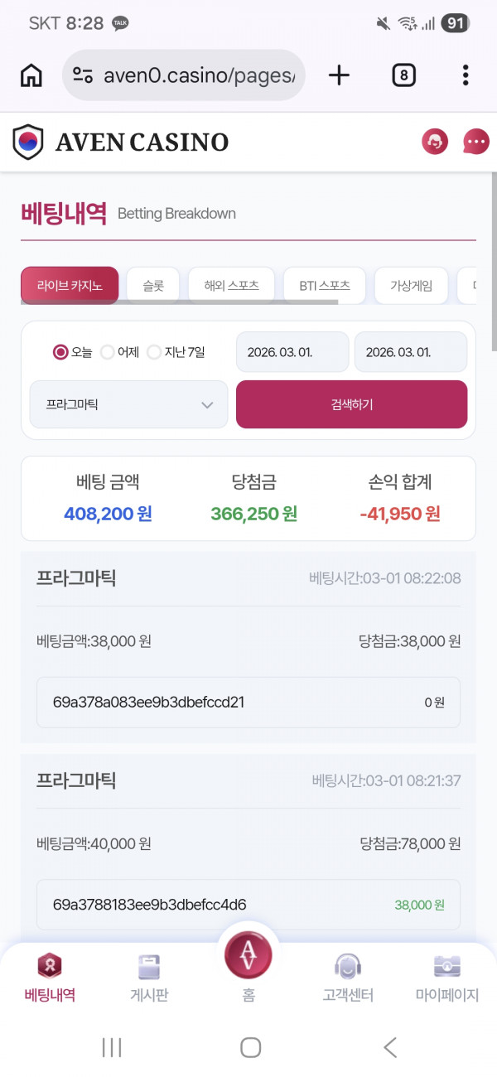Open Chrome browser options menu

(466, 75)
